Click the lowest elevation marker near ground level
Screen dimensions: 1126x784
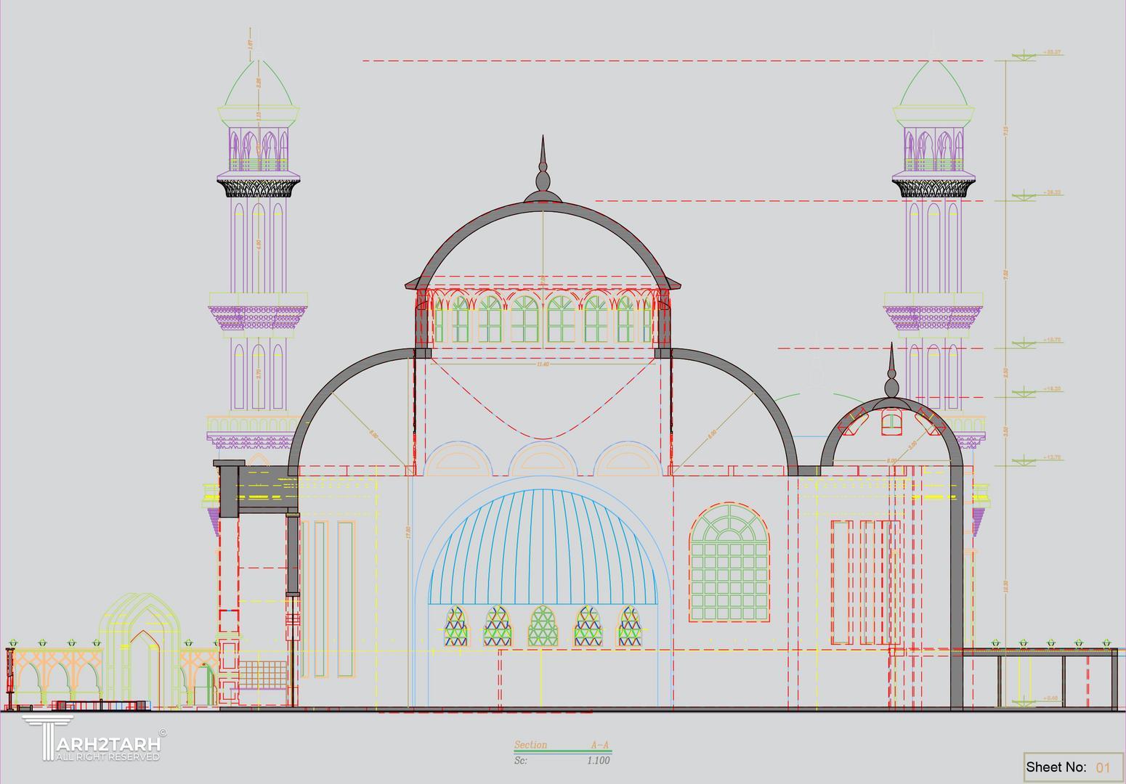[1024, 701]
